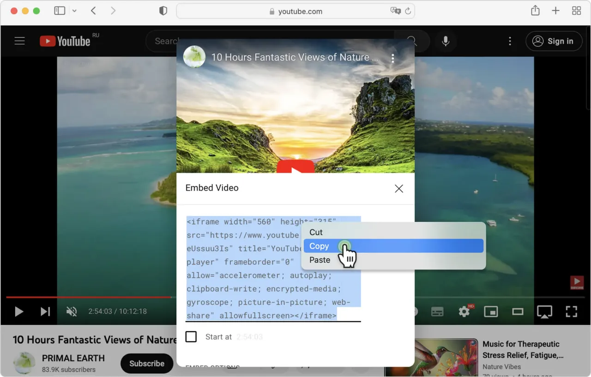
Task: Enter fullscreen mode
Action: (571, 311)
